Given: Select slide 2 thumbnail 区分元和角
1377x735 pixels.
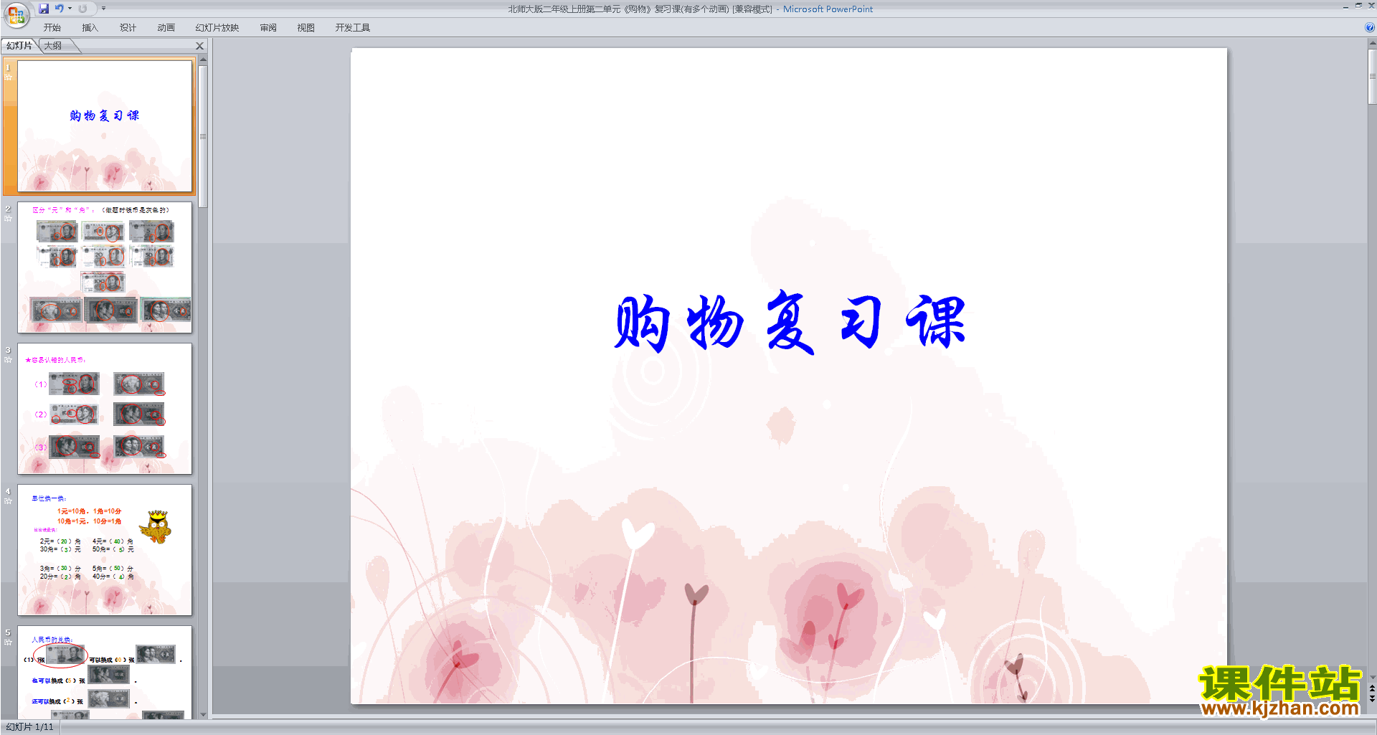Looking at the screenshot, I should click(x=105, y=267).
